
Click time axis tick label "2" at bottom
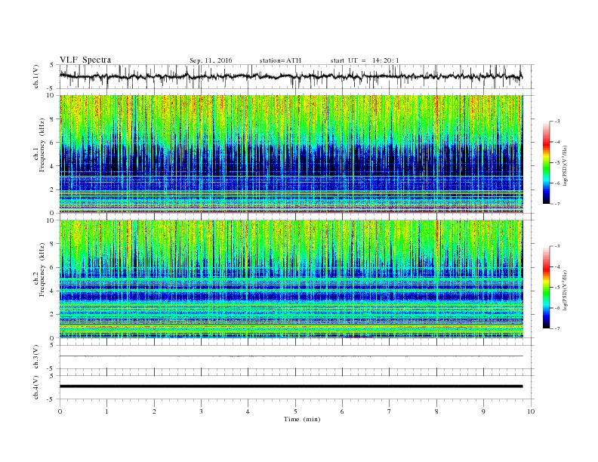154,411
